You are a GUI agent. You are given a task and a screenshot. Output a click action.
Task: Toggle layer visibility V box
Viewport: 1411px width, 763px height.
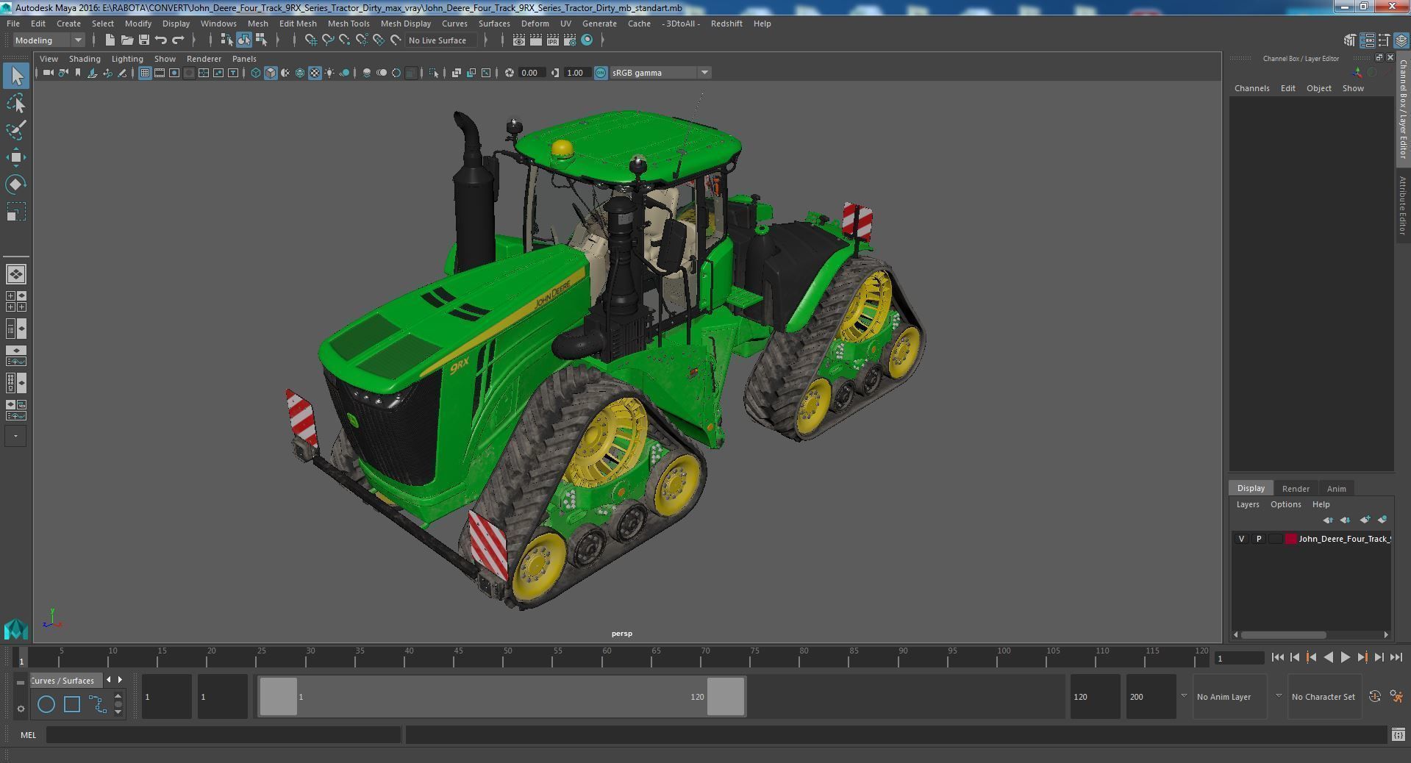1241,539
